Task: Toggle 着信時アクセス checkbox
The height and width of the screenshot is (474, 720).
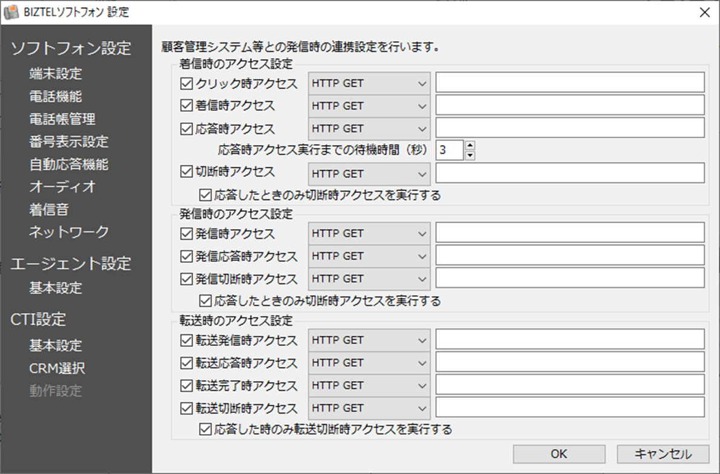Action: (x=186, y=106)
